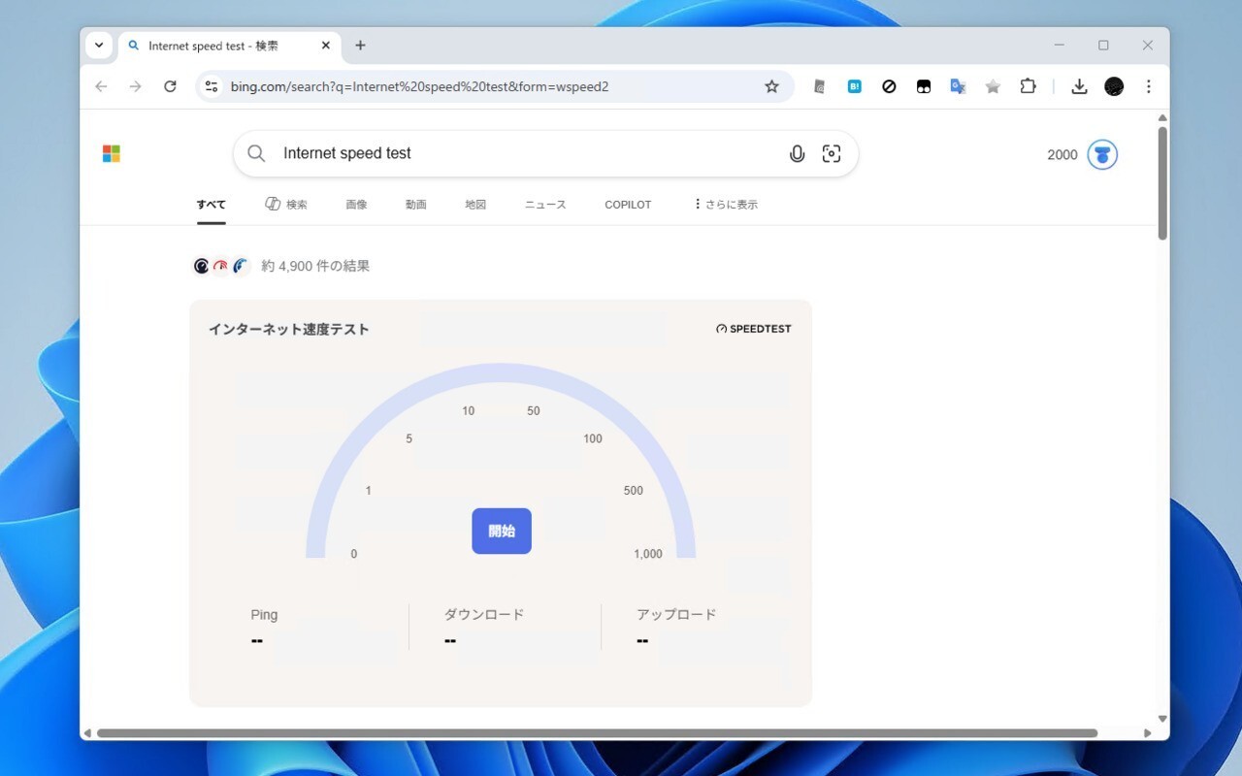Click the 開始 button to start speed test
The width and height of the screenshot is (1242, 776).
(x=501, y=531)
